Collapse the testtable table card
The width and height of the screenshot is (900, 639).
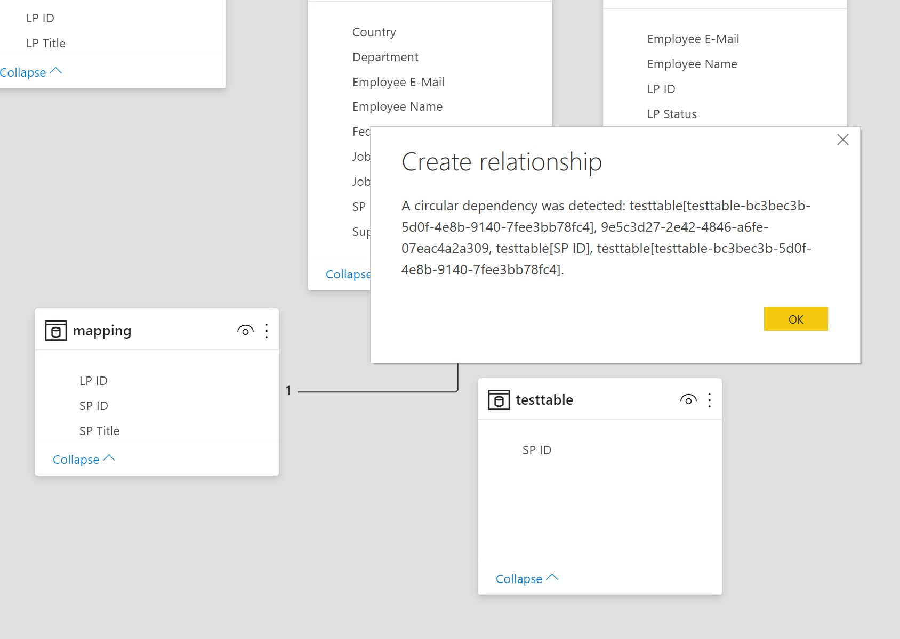527,578
